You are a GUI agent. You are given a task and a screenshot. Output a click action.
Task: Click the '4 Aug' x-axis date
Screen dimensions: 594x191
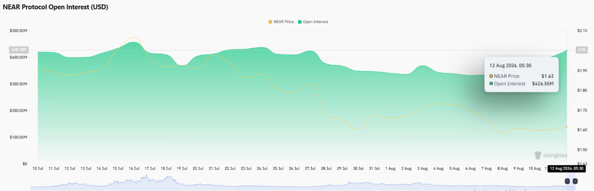[438, 169]
